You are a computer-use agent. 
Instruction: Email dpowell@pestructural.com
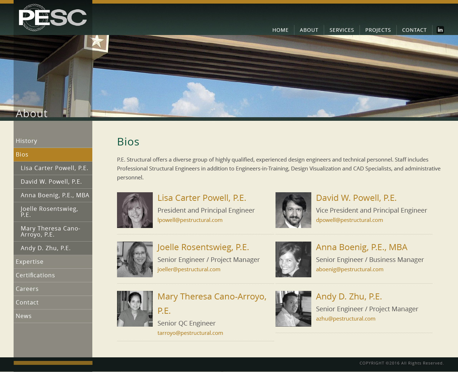click(350, 220)
